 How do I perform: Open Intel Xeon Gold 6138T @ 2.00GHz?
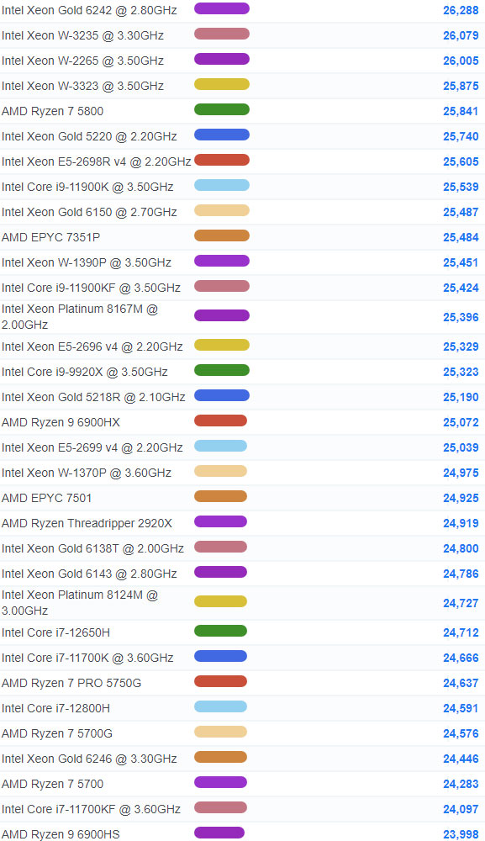click(x=92, y=548)
